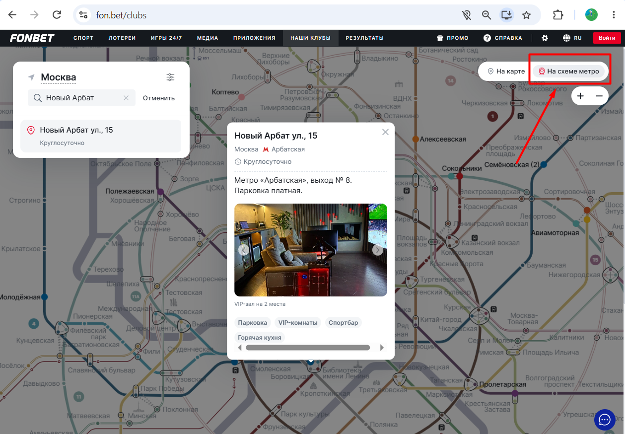Image resolution: width=625 pixels, height=434 pixels.
Task: Click the popup horizontal scrollbar
Action: click(308, 348)
